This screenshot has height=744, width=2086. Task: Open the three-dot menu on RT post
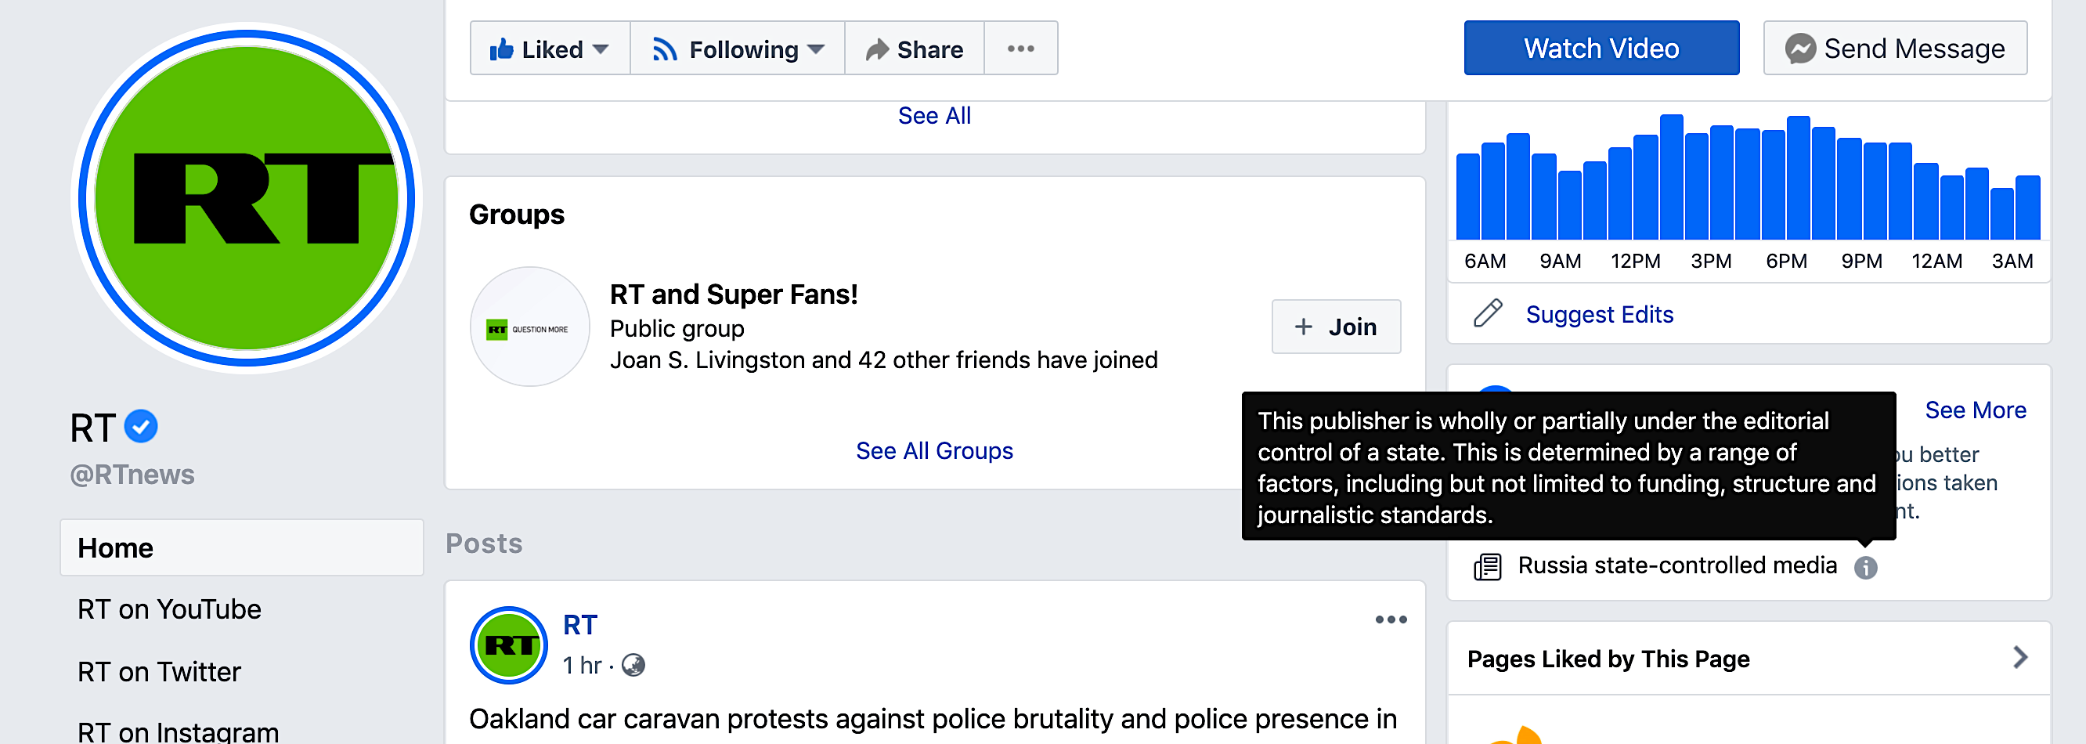(x=1391, y=620)
